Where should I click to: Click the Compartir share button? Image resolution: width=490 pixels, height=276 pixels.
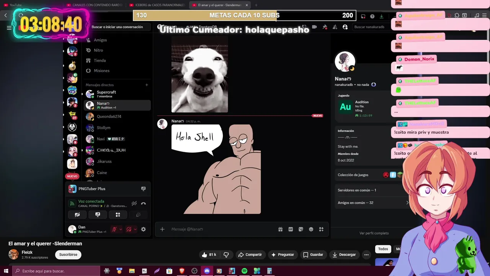[x=250, y=255]
